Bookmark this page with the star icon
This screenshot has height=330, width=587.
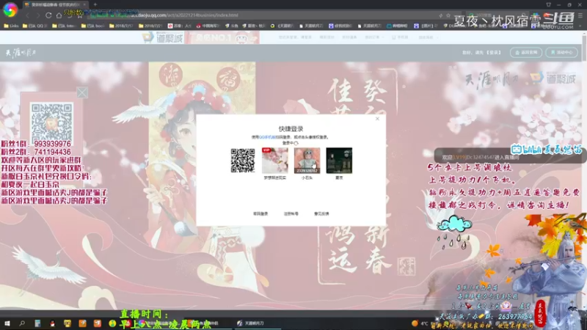[448, 15]
